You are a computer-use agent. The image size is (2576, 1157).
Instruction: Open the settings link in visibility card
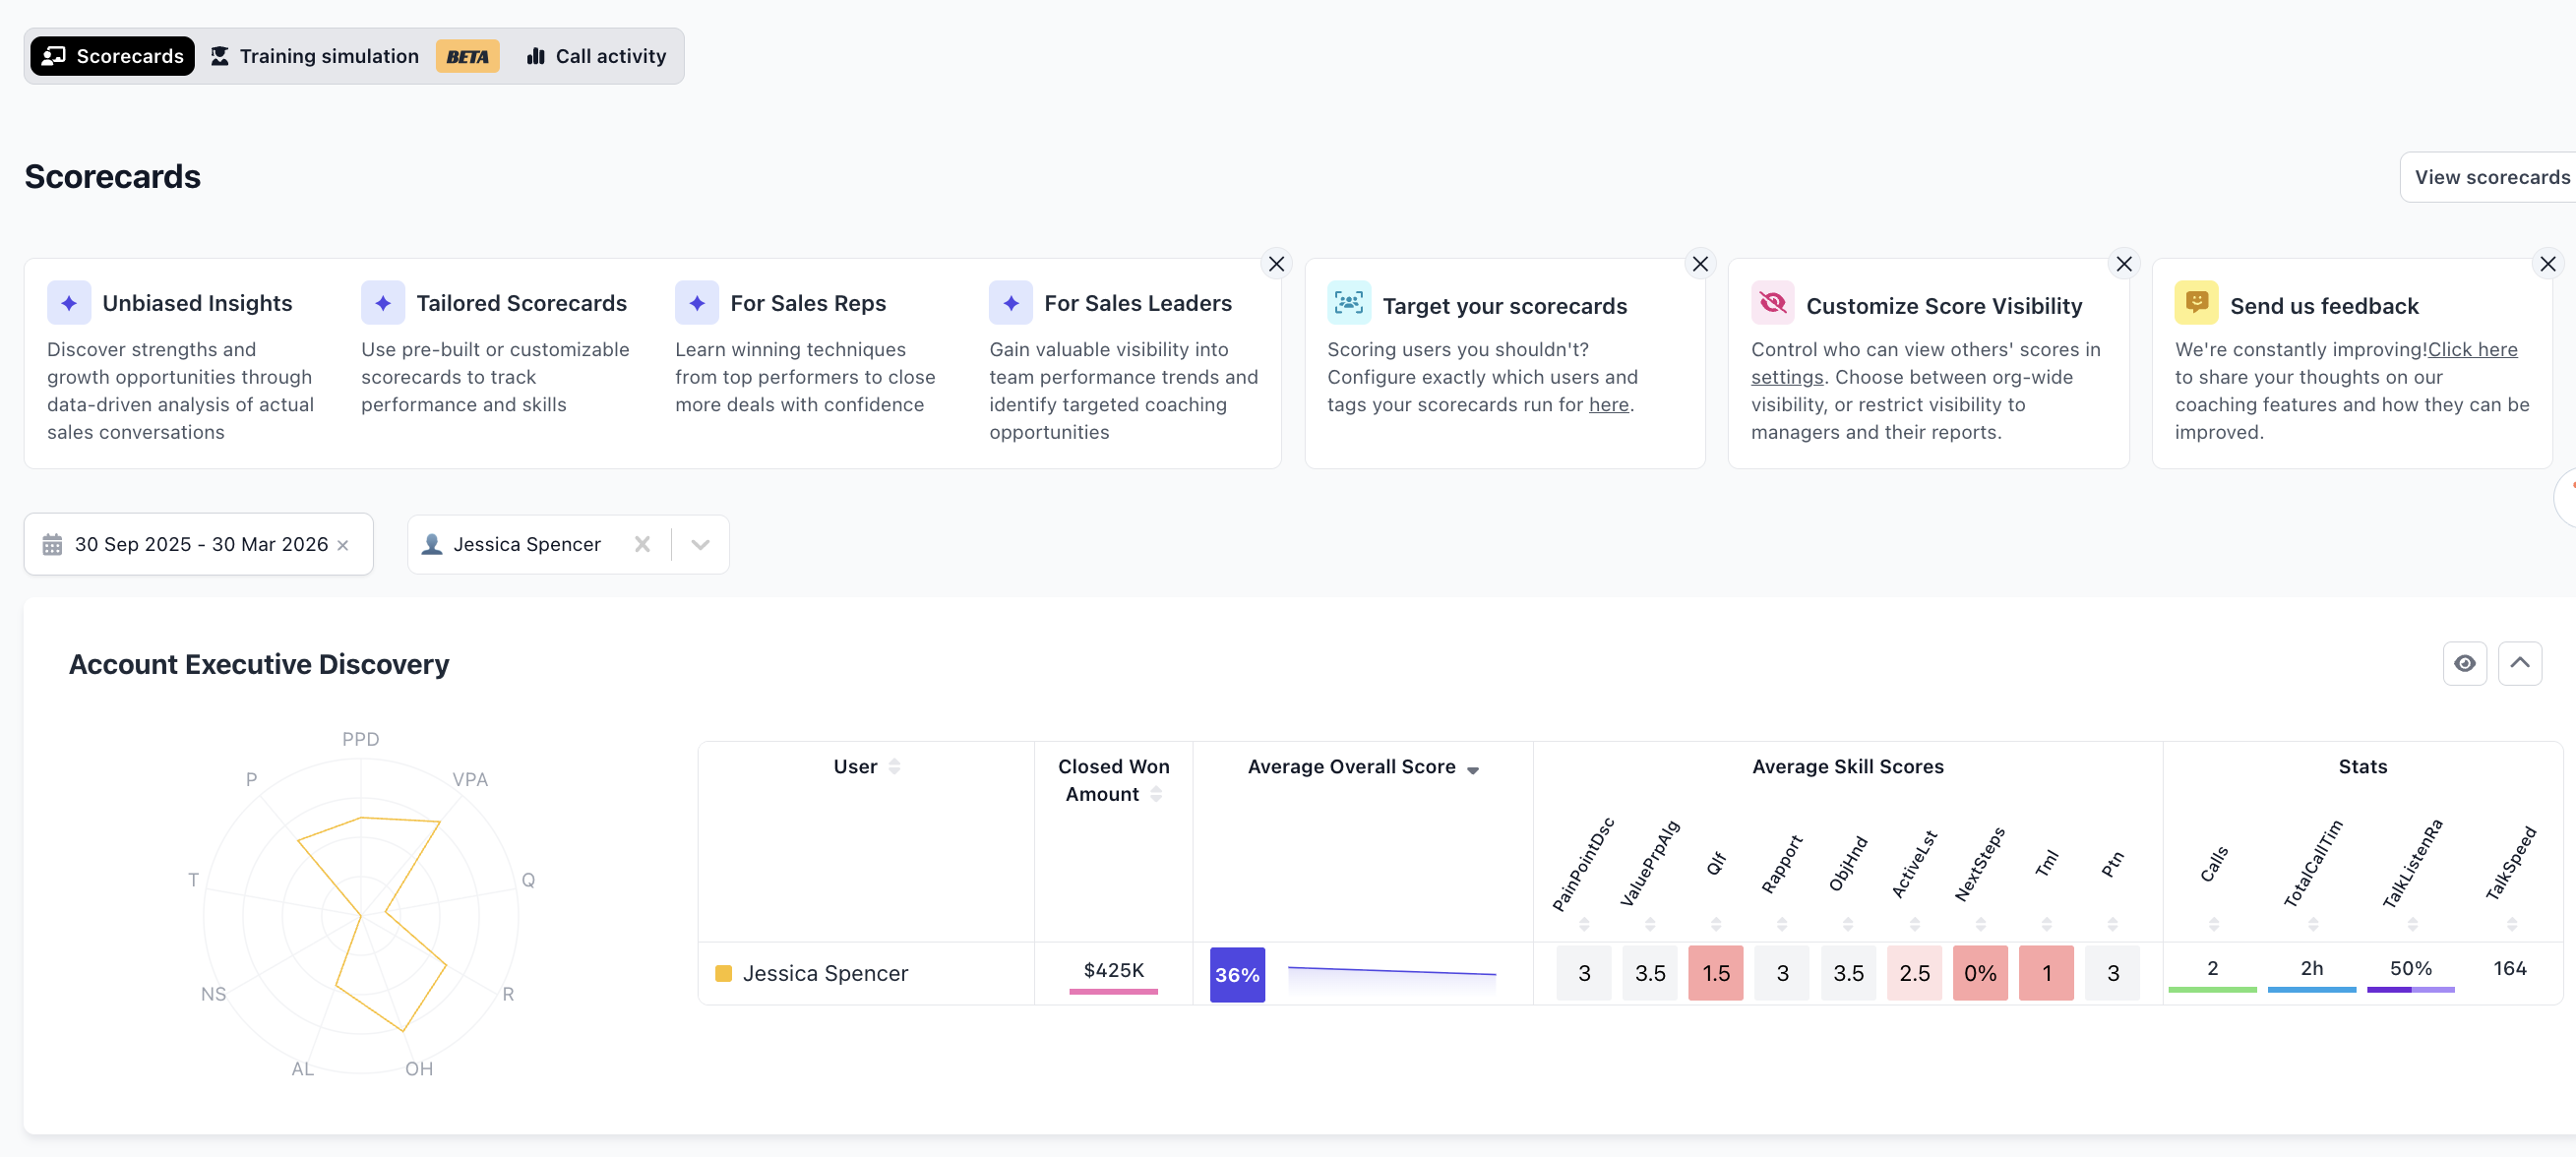[x=1786, y=377]
